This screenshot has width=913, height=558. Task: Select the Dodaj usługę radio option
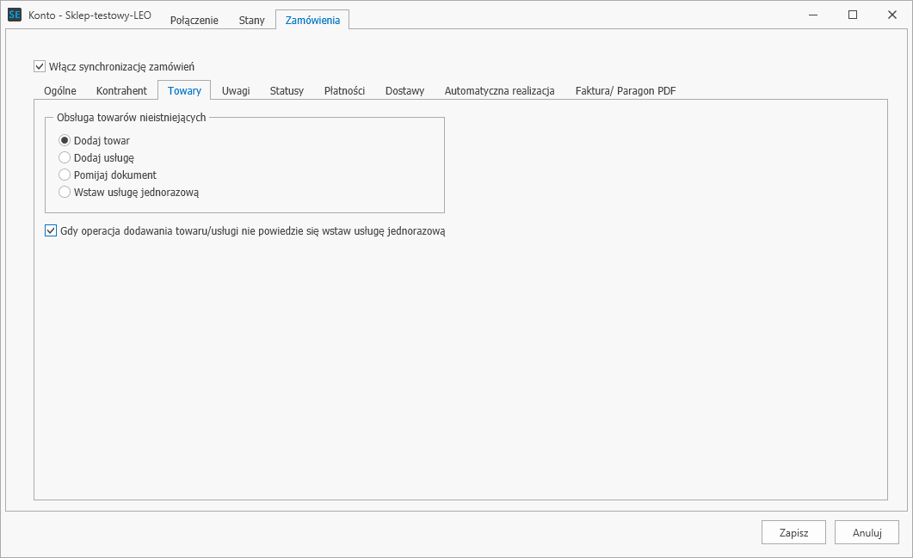click(65, 157)
